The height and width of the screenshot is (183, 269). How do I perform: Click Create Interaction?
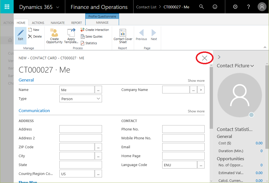coord(94,30)
